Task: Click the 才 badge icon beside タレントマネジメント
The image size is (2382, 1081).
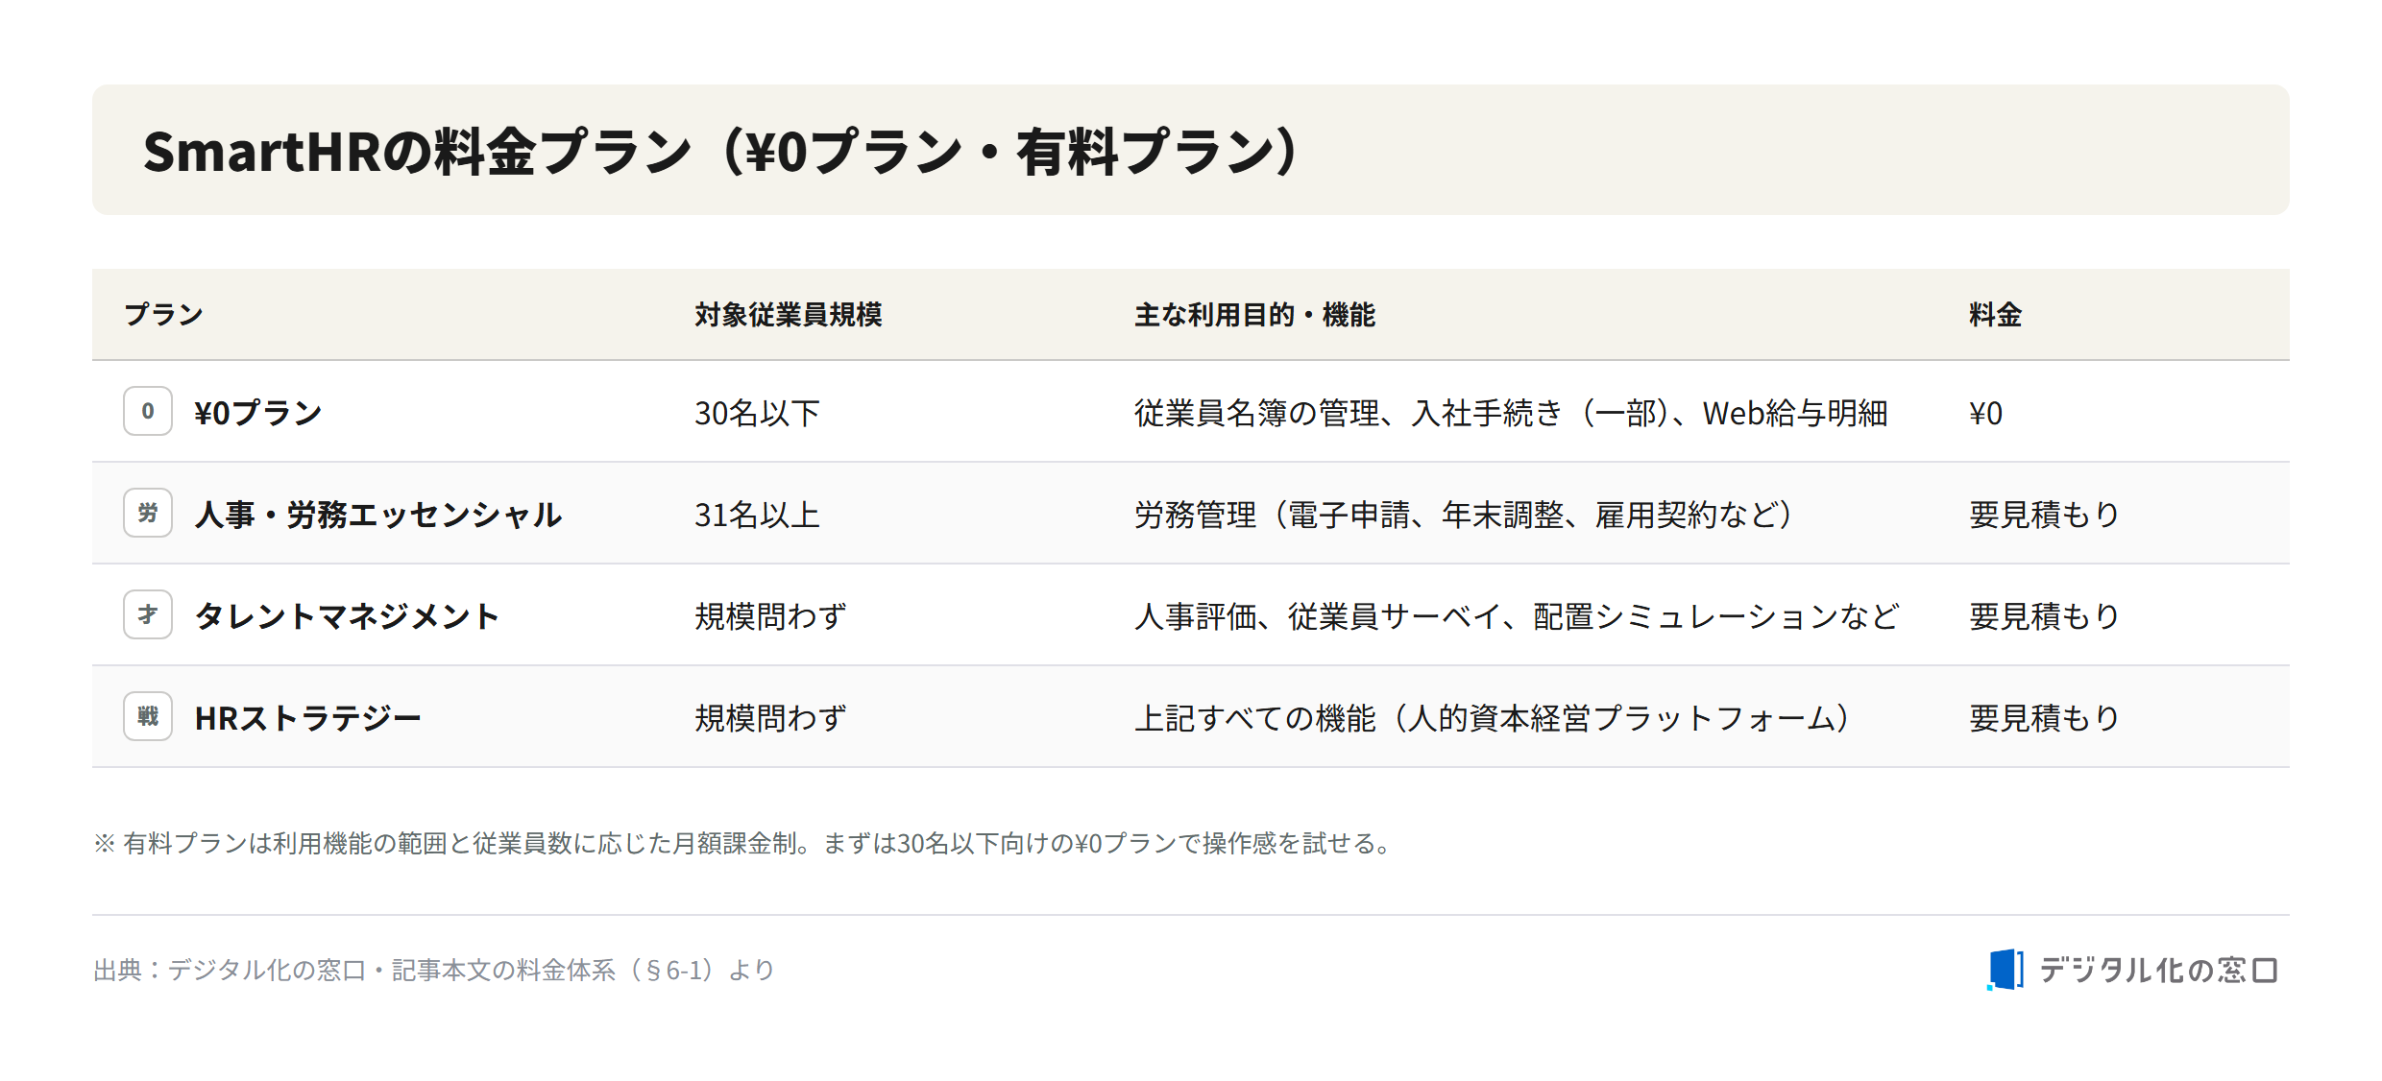Action: pyautogui.click(x=148, y=614)
